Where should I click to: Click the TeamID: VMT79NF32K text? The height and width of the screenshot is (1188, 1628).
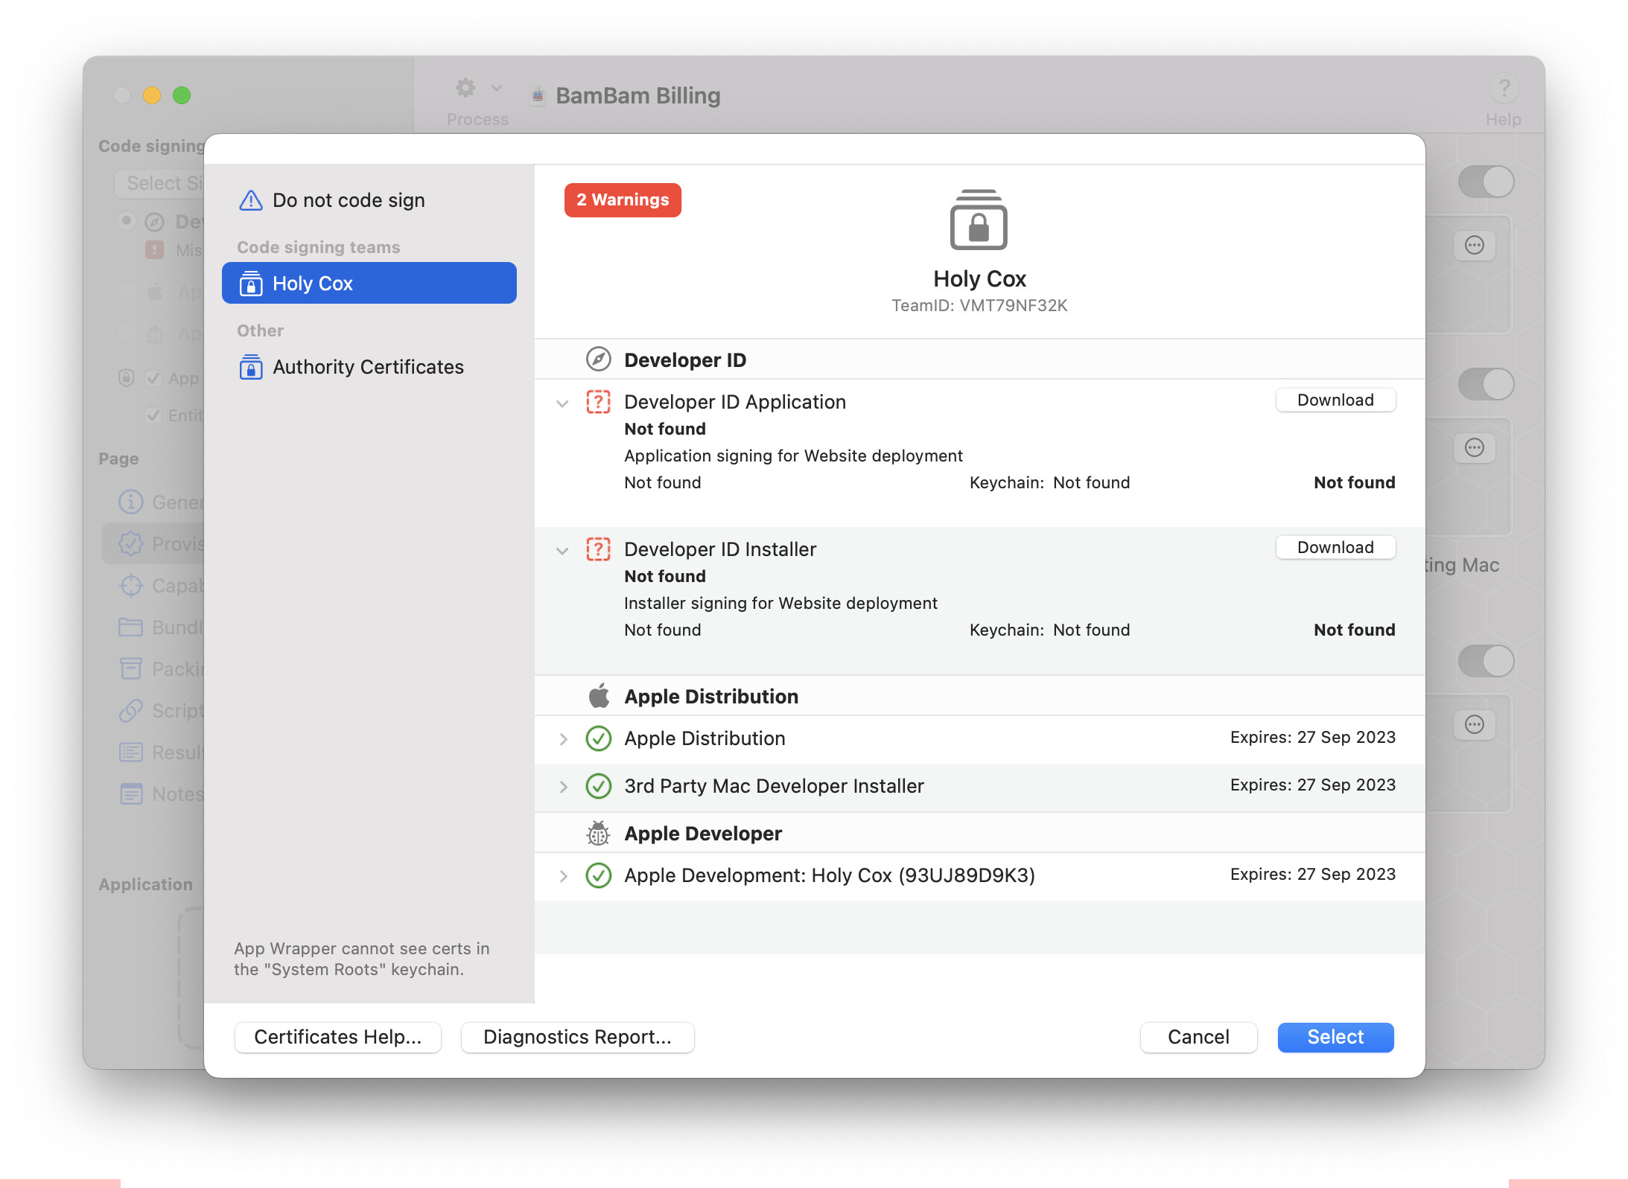[x=979, y=305]
